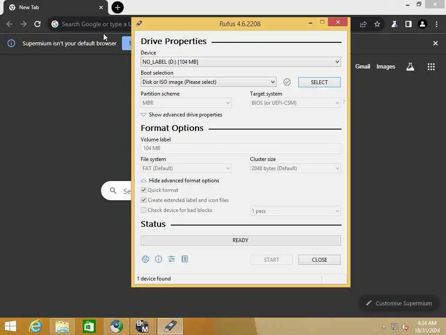Go back in the browser

(10, 24)
